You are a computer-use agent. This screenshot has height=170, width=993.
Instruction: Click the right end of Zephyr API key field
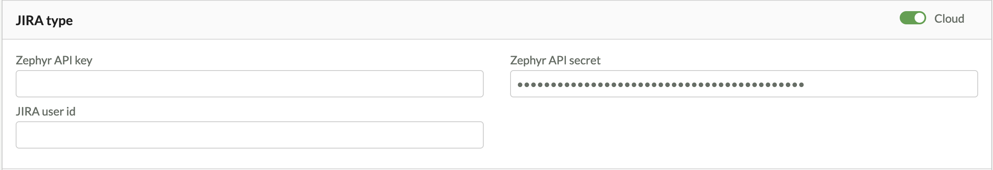470,84
